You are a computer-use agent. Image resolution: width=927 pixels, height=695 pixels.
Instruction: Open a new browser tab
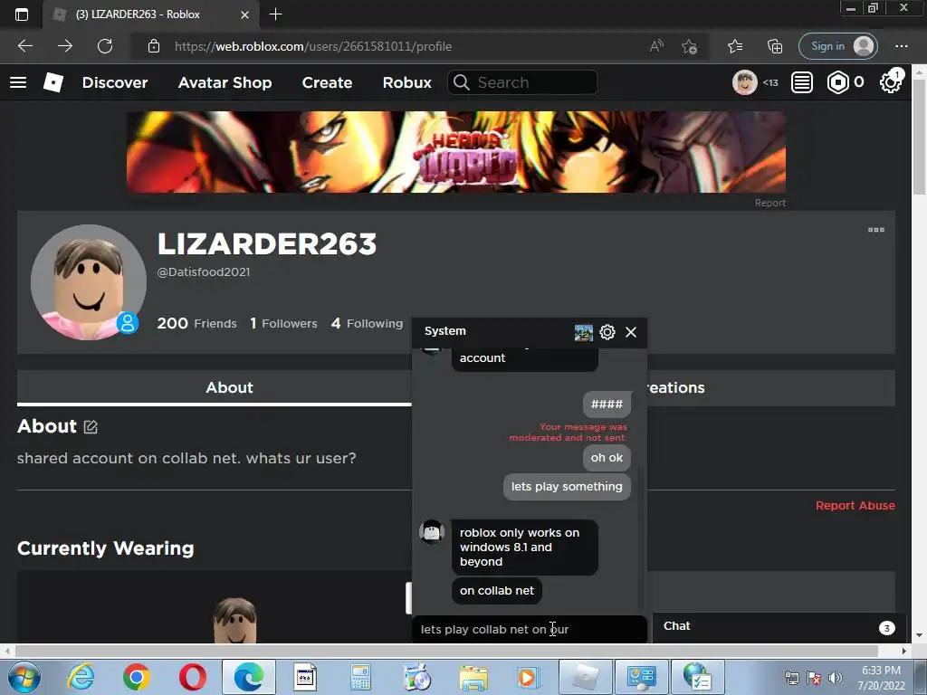[x=275, y=14]
